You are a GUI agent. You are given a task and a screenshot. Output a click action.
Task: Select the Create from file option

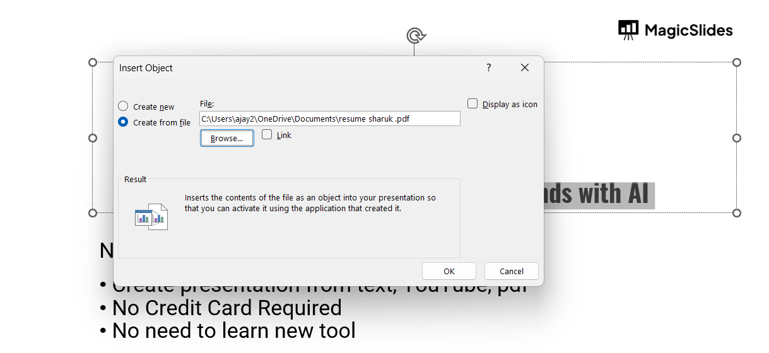point(123,122)
